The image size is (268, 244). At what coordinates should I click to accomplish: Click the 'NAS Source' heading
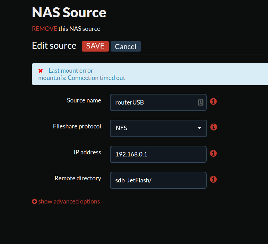69,12
